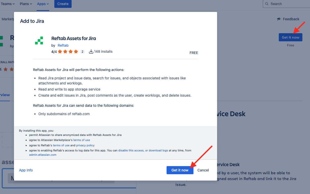Click the Add to Jira dialog title

[32, 21]
